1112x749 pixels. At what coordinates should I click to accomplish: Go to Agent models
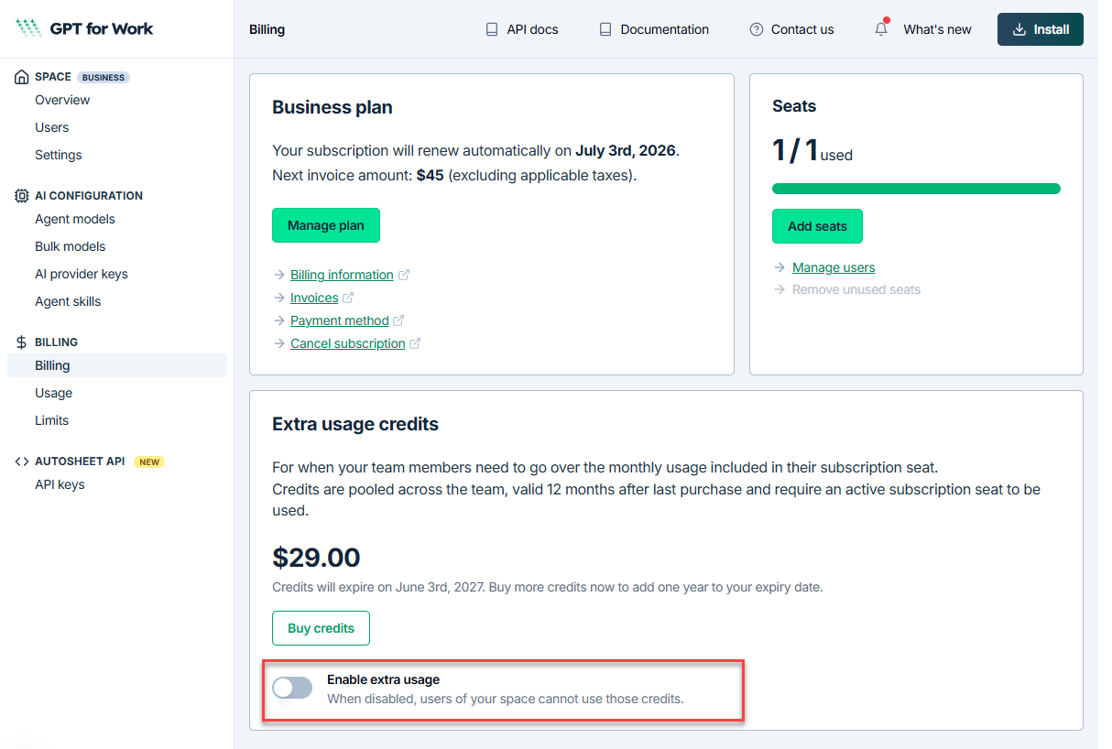[x=75, y=219]
